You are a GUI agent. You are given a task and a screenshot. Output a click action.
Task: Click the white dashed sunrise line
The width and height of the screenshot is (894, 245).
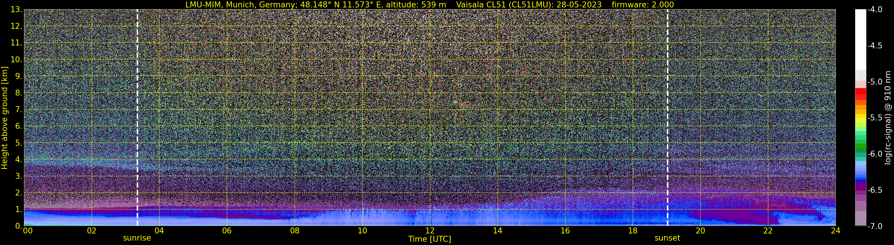[x=137, y=118]
